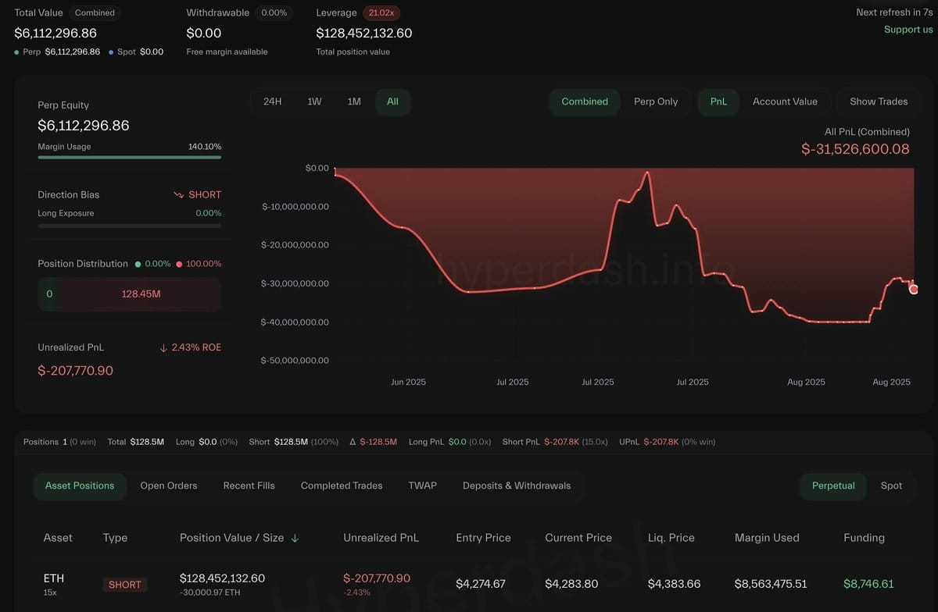Show PnL chart mode
The height and width of the screenshot is (612, 938).
(x=718, y=101)
